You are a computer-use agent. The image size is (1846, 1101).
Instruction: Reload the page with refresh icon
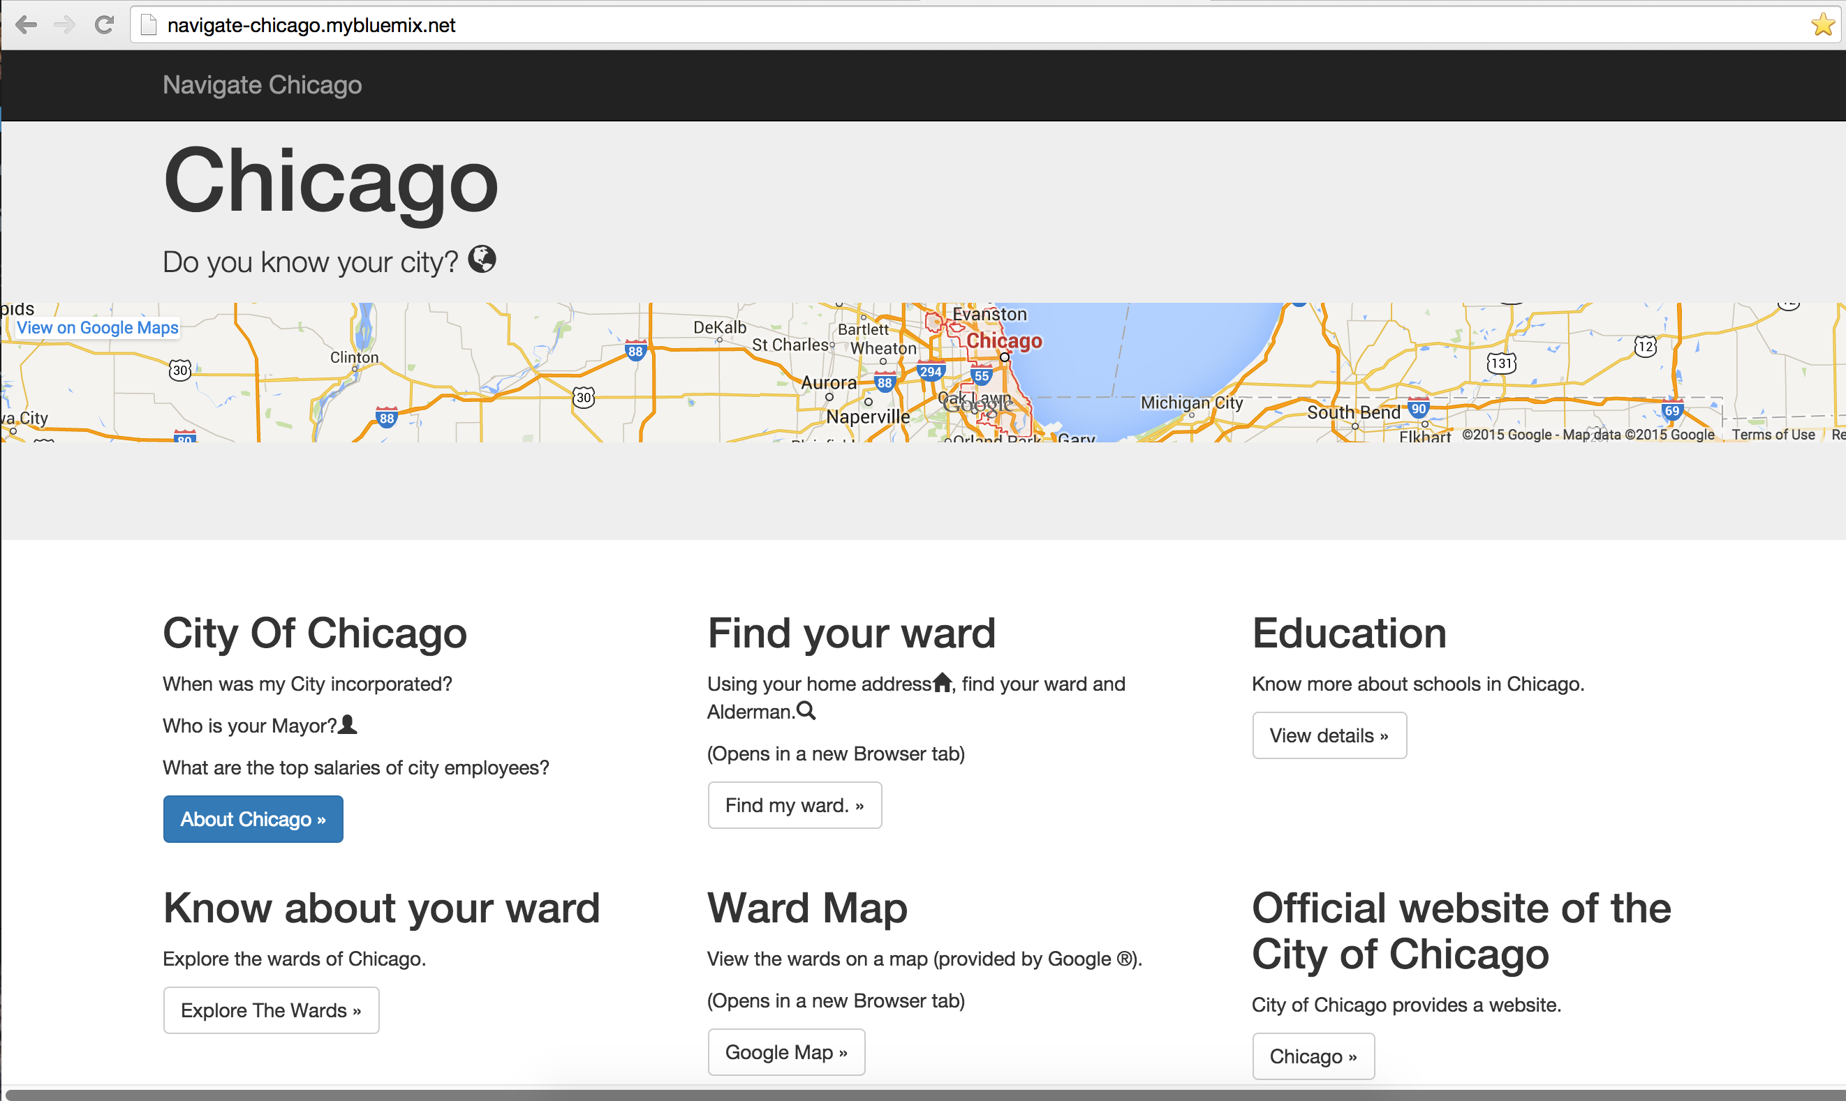click(x=105, y=25)
